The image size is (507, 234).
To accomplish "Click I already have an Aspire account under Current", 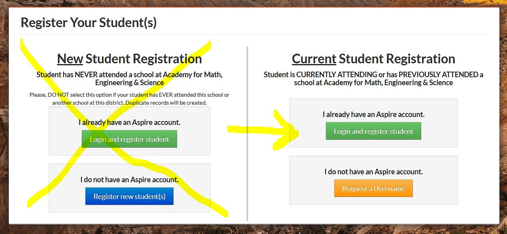I will point(373,115).
